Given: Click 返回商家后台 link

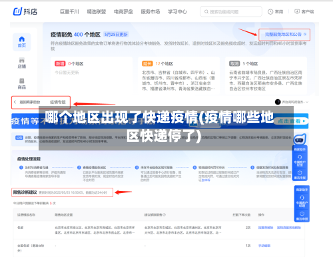Looking at the screenshot, I should (30, 102).
